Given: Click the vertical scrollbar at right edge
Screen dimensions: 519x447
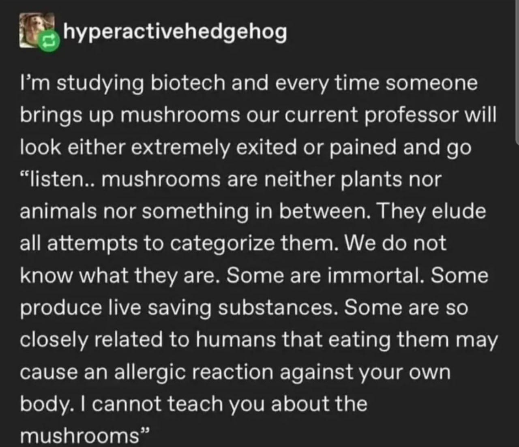Looking at the screenshot, I should (x=517, y=72).
